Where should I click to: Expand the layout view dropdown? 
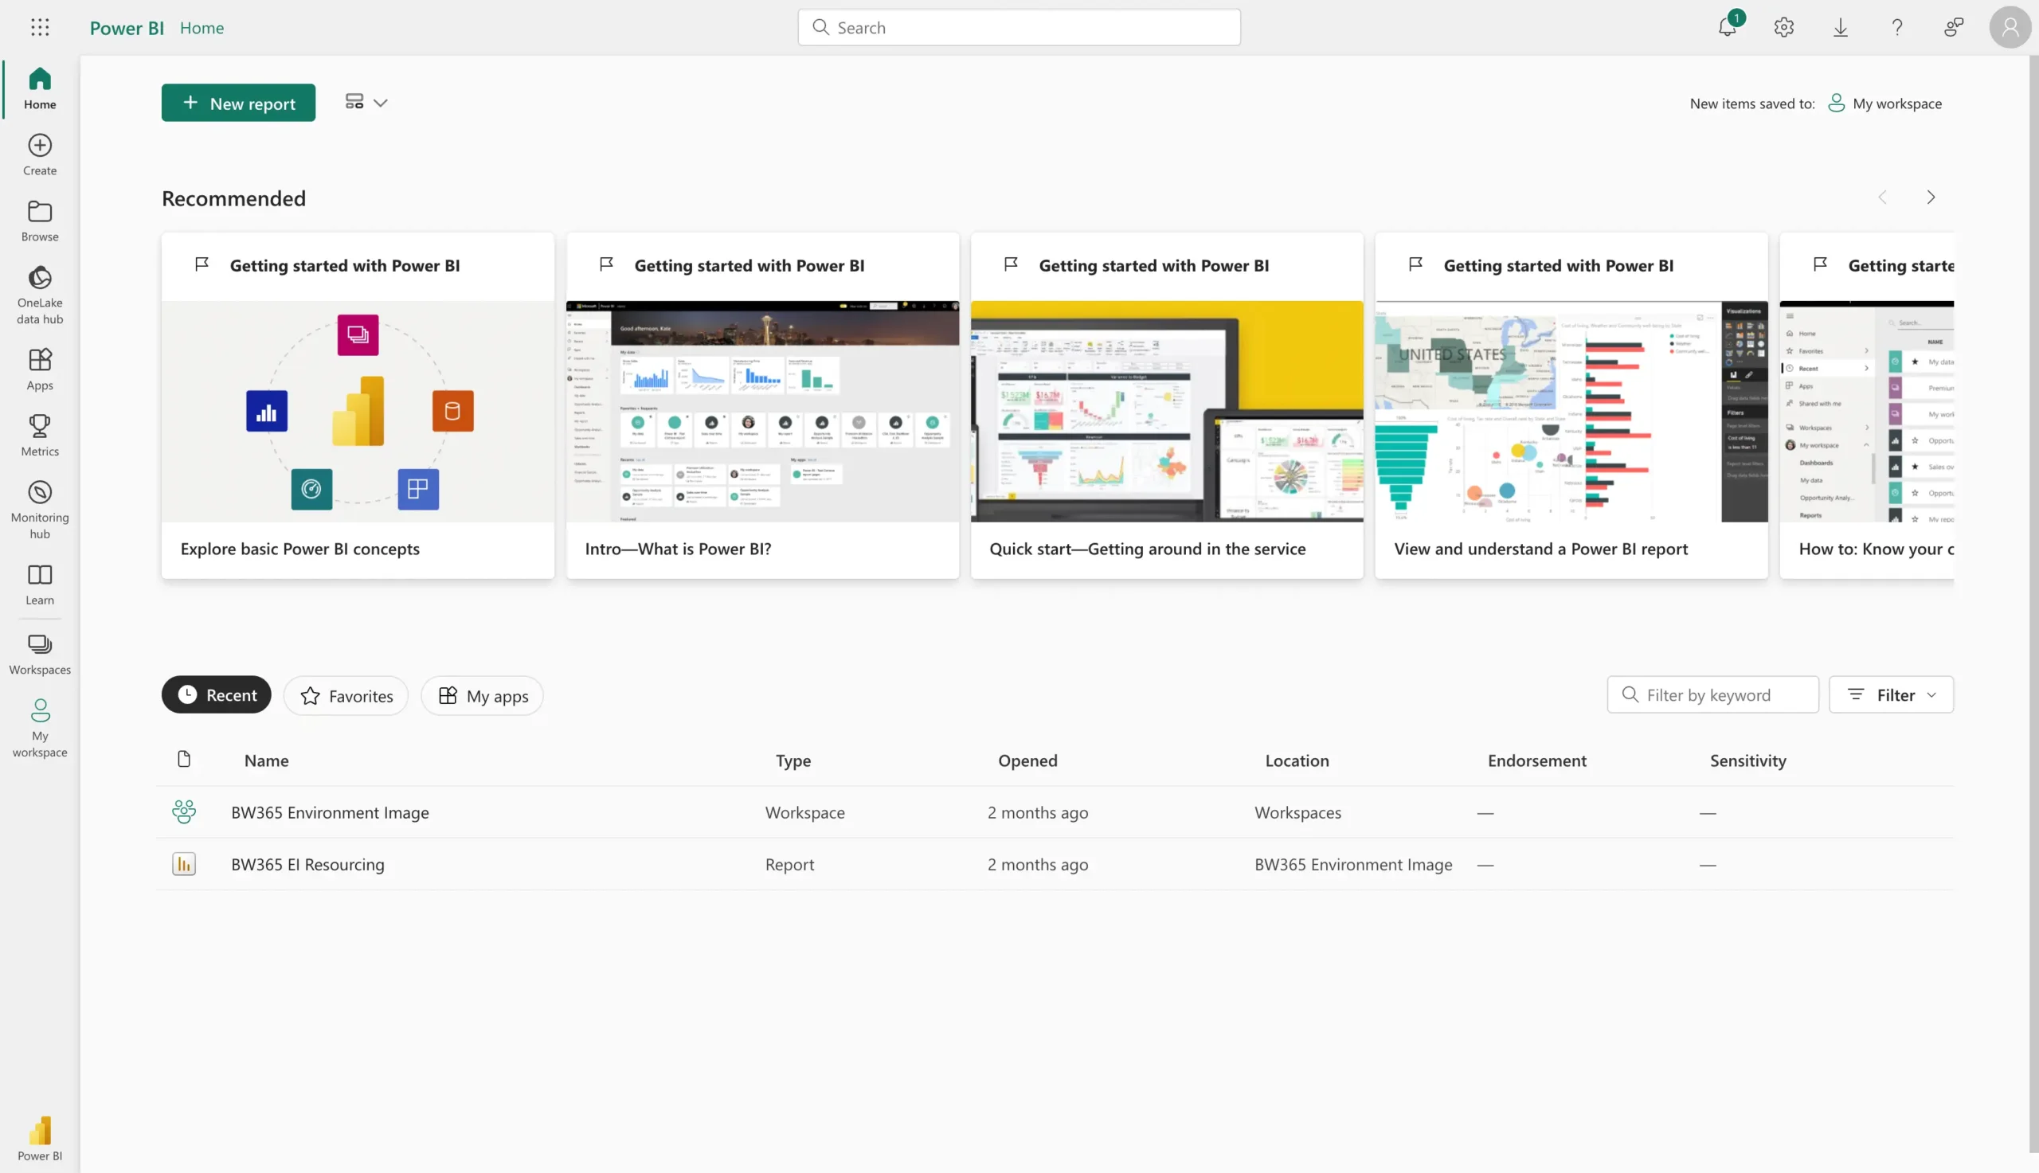click(x=366, y=102)
